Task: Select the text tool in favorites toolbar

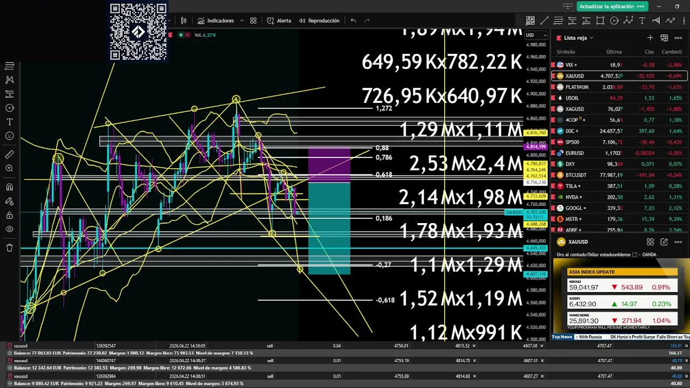Action: tap(642, 20)
